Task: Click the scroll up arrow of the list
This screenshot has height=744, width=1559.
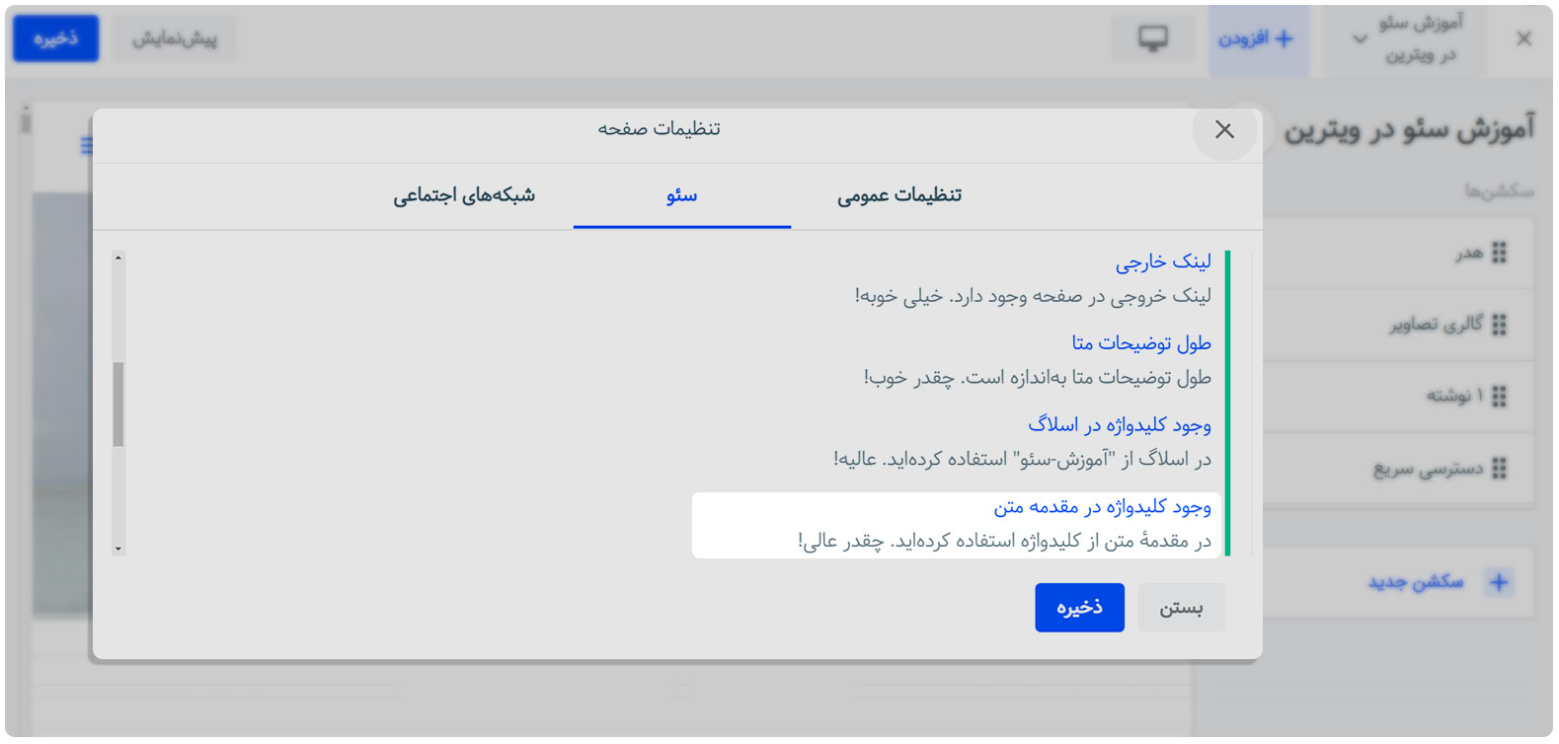Action: pos(118,259)
